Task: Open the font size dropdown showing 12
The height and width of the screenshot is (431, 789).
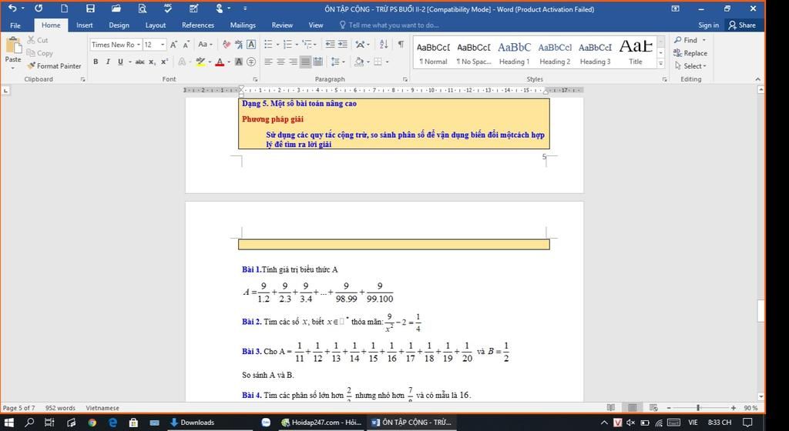Action: tap(163, 45)
